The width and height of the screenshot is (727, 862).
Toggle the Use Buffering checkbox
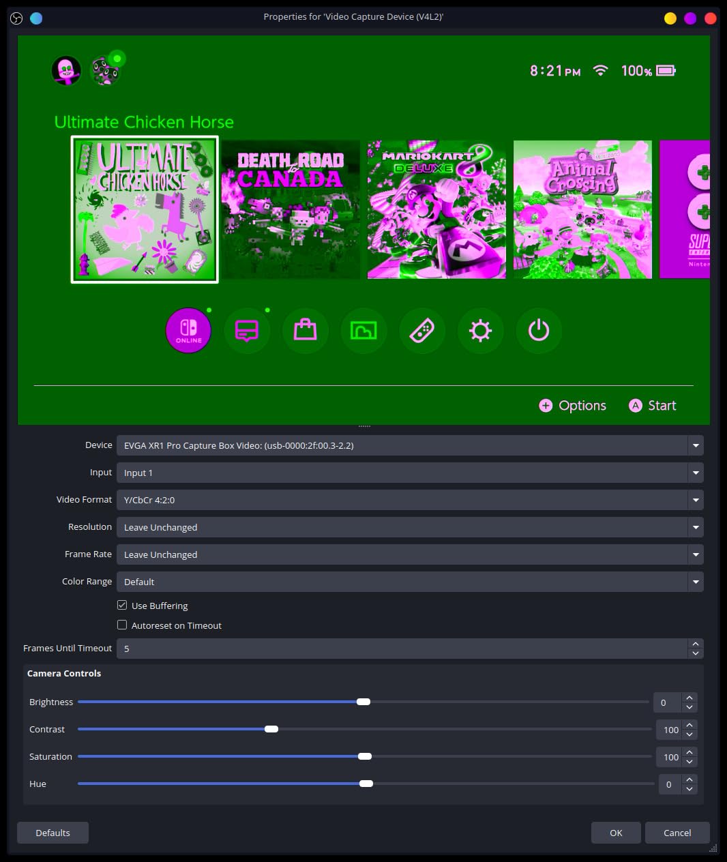point(122,605)
